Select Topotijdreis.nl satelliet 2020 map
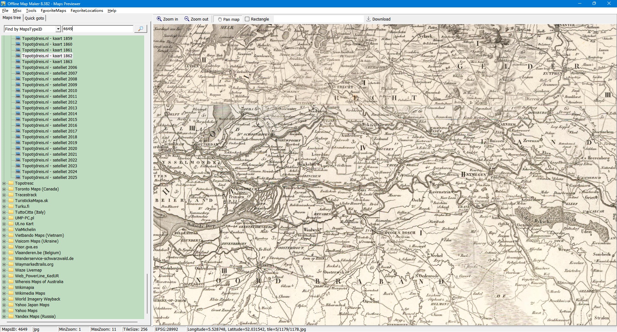 (49, 148)
